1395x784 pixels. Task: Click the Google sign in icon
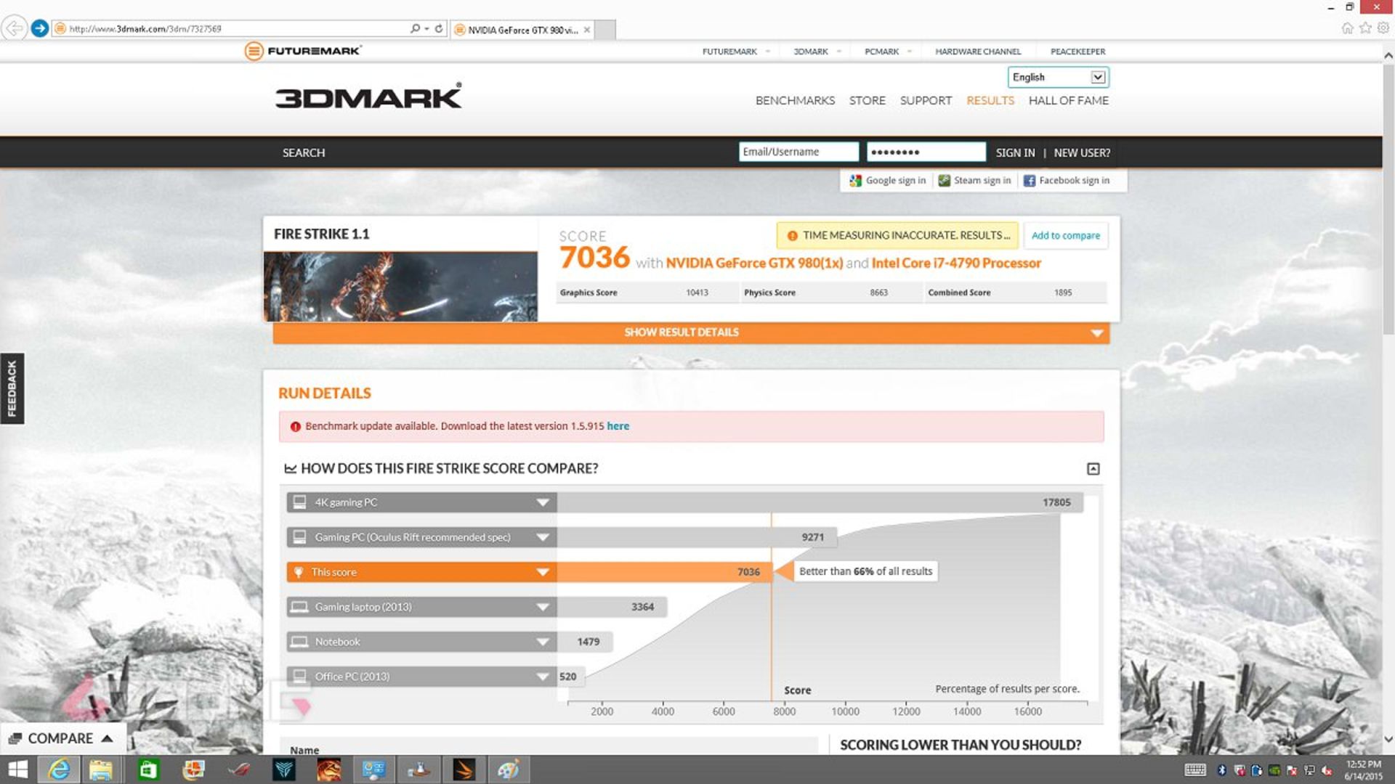tap(856, 181)
